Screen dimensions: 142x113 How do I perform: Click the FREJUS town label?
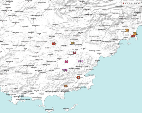coord(99,53)
